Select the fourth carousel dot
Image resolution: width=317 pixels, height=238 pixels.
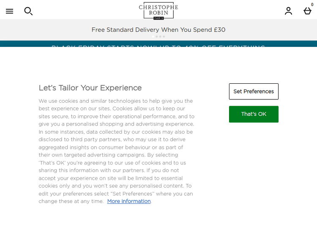[164, 37]
